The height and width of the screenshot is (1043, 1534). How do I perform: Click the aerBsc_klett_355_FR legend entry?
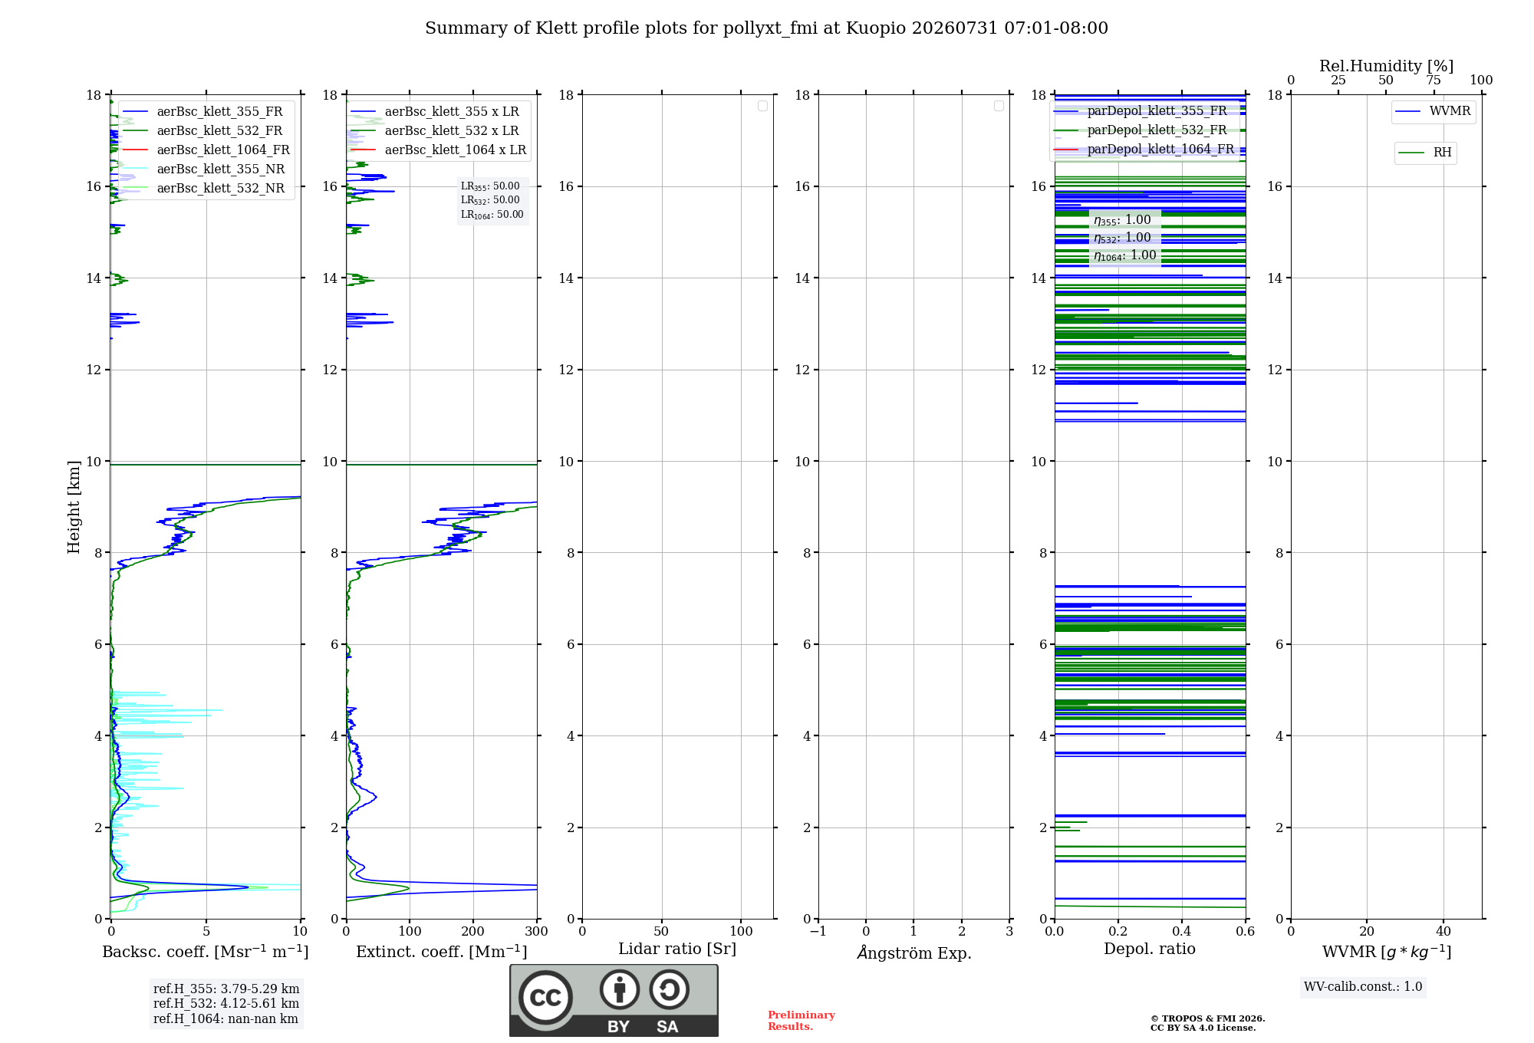click(203, 112)
